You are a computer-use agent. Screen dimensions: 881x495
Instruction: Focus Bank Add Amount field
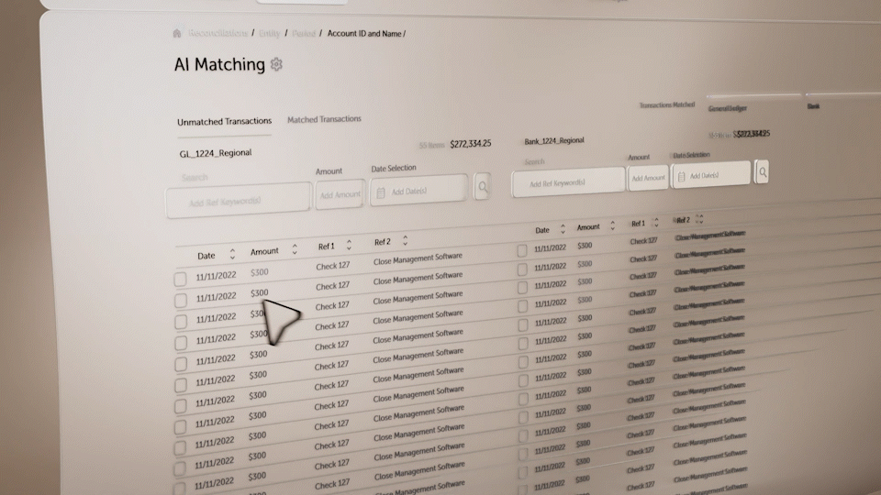(648, 178)
